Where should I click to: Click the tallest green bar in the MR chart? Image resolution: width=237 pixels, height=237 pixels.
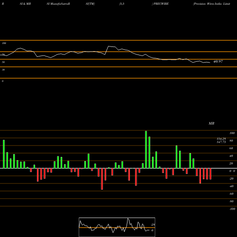[146, 149]
